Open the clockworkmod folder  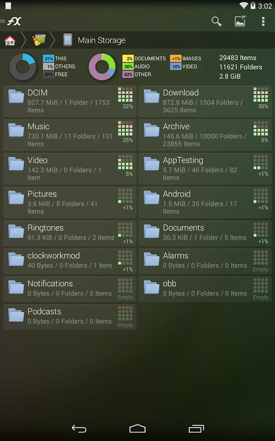point(69,261)
